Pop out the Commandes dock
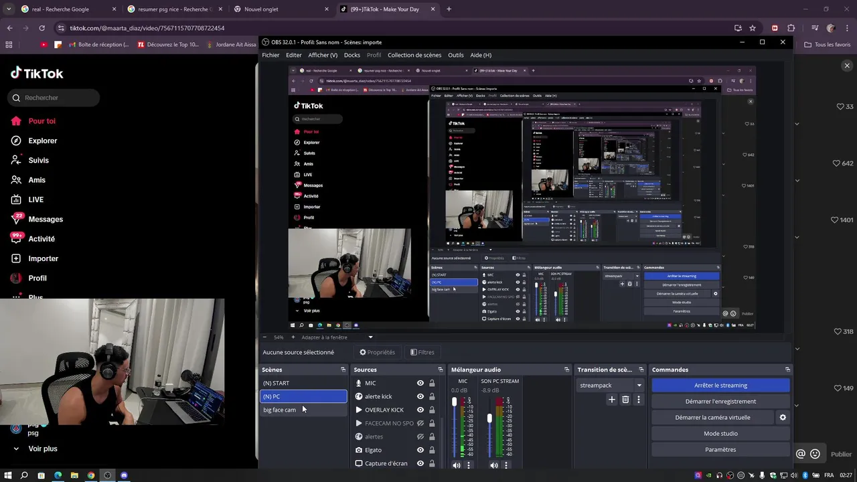This screenshot has width=857, height=482. (787, 370)
